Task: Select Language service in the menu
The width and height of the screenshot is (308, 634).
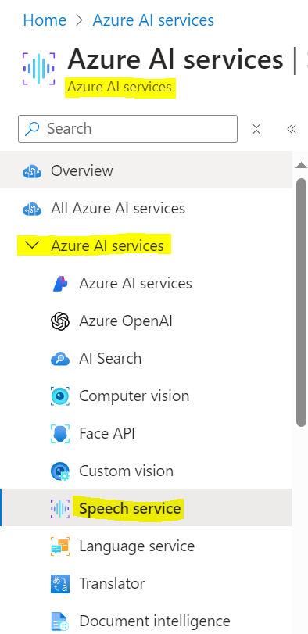Action: [x=146, y=546]
